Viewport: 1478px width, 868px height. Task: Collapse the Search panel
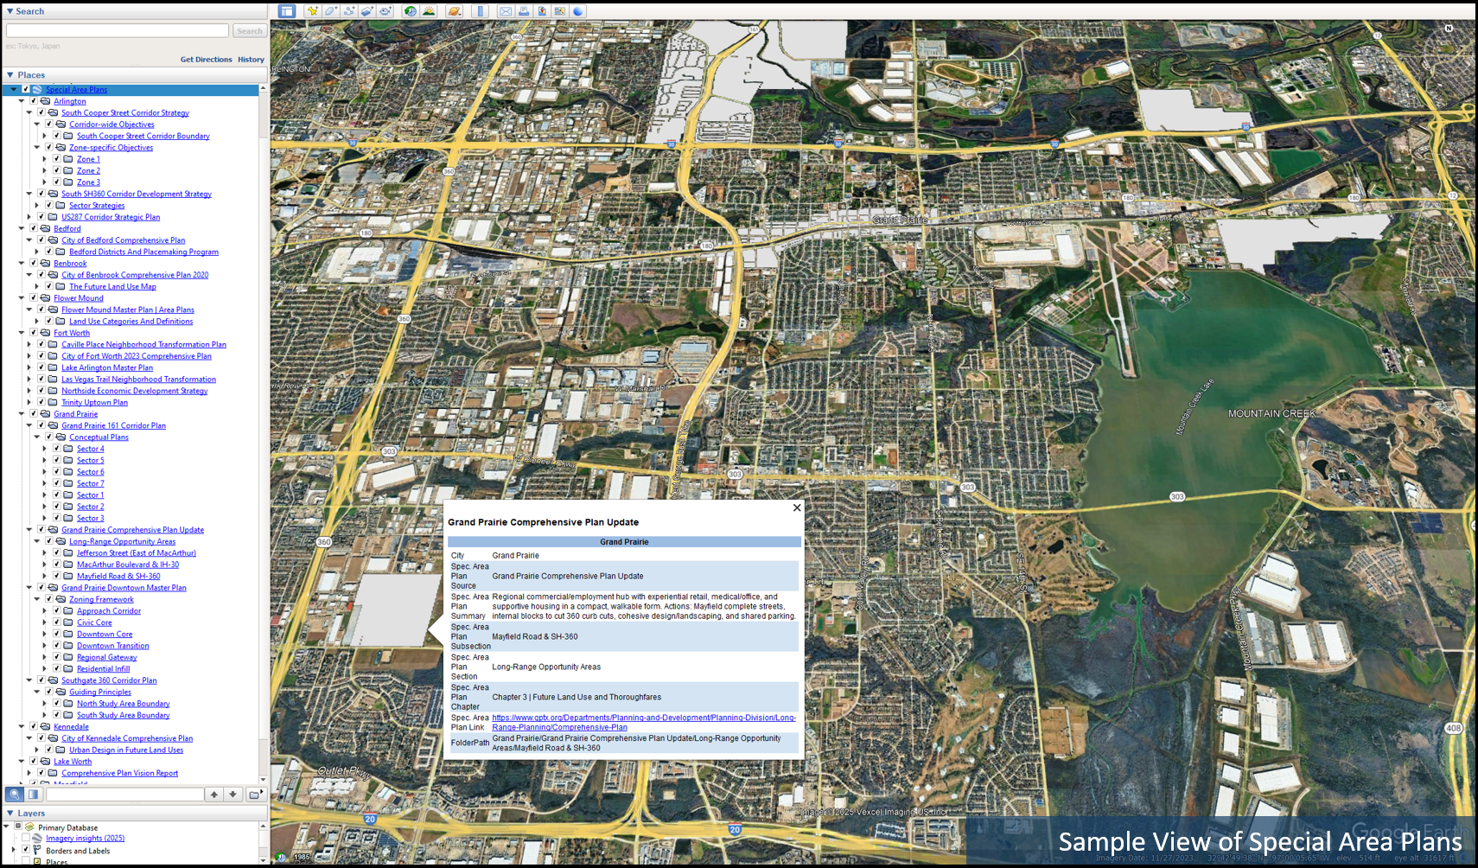click(x=9, y=10)
